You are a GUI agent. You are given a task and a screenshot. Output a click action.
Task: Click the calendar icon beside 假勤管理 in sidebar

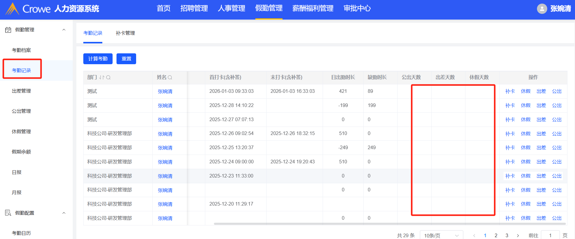(8, 30)
